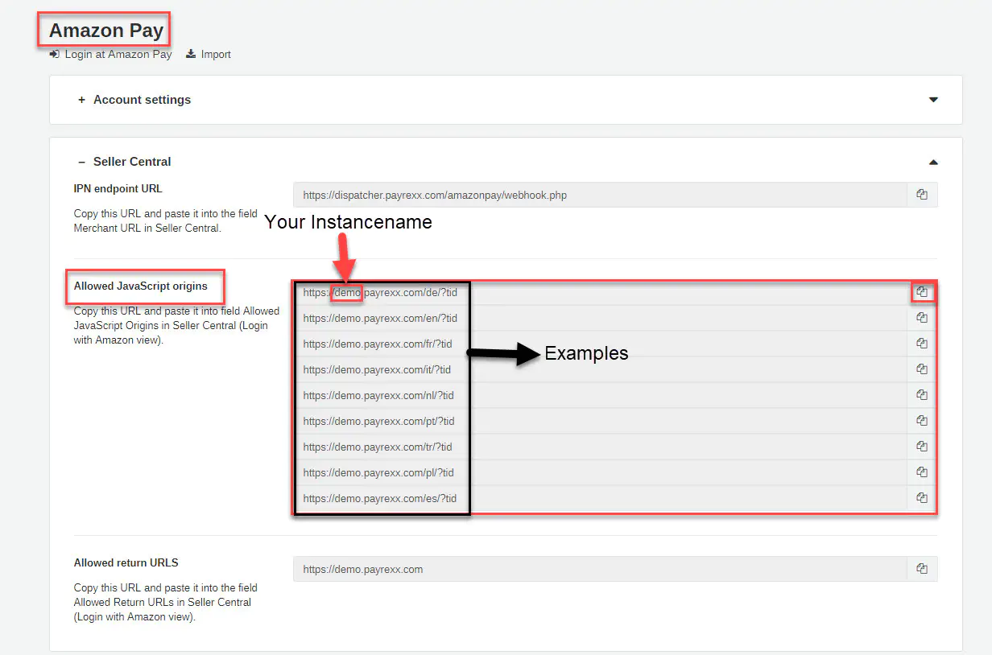Copy the /it/ JavaScript origin URL
Screen dimensions: 992x655
(x=922, y=369)
